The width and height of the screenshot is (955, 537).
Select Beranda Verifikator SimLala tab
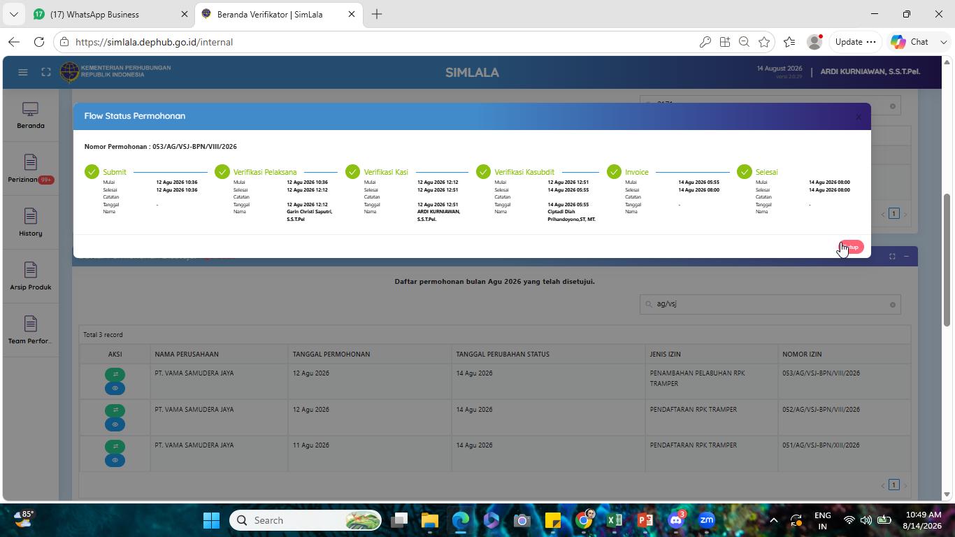click(x=278, y=14)
